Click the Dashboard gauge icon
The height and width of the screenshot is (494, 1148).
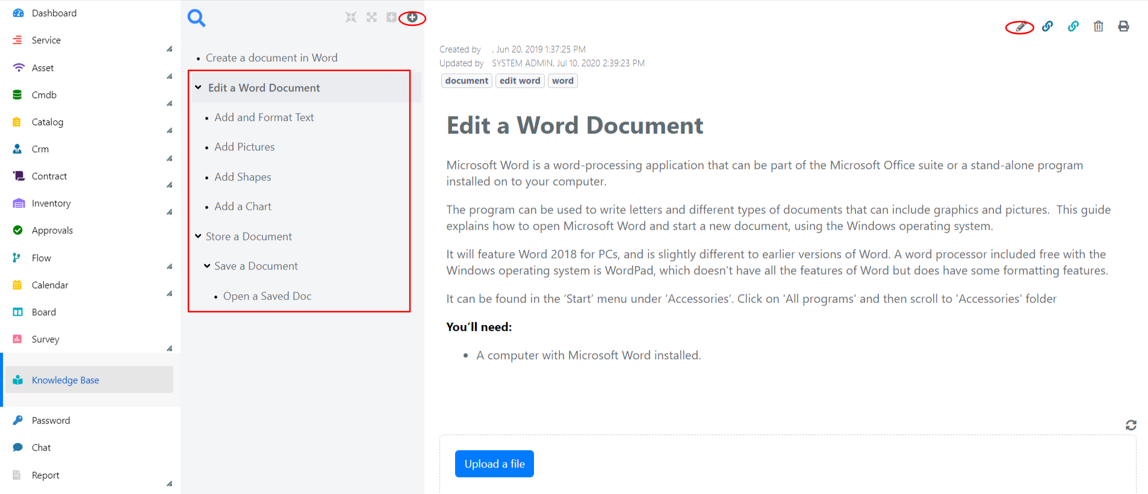[18, 13]
